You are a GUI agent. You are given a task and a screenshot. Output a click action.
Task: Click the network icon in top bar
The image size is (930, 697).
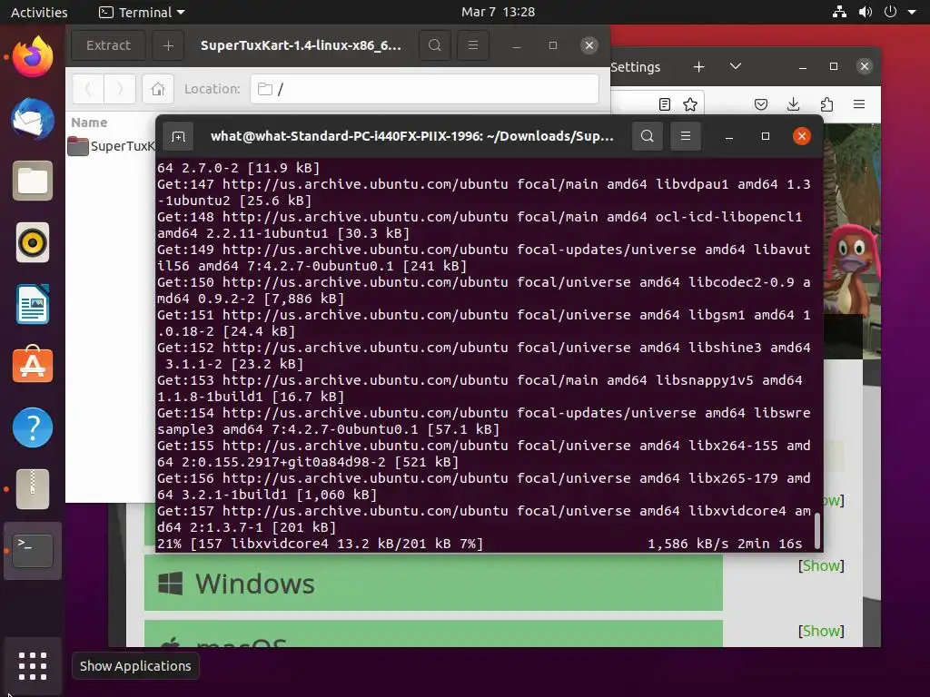click(839, 12)
